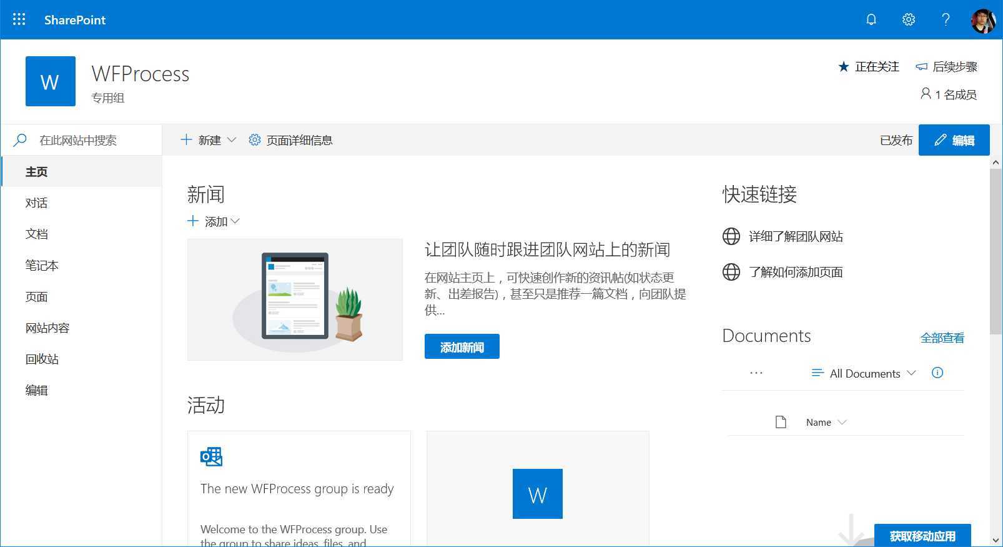Click the news illustration thumbnail
1003x547 pixels.
point(295,299)
